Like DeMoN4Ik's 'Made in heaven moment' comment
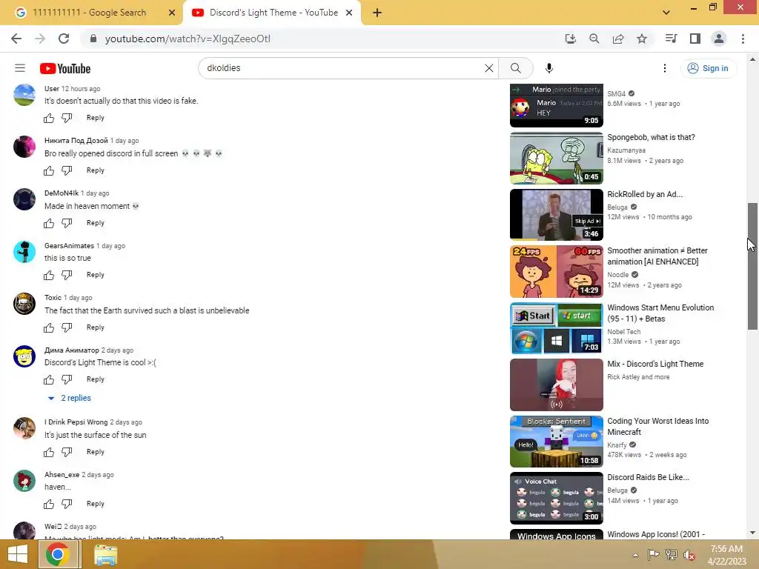This screenshot has height=569, width=759. (49, 223)
